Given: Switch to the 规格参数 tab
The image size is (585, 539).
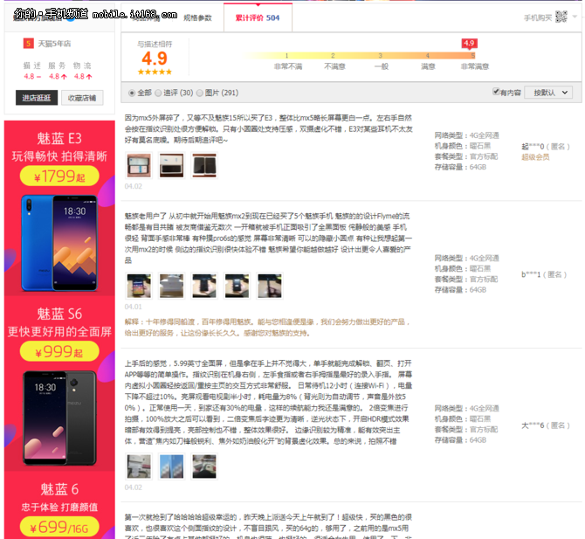Looking at the screenshot, I should (197, 18).
